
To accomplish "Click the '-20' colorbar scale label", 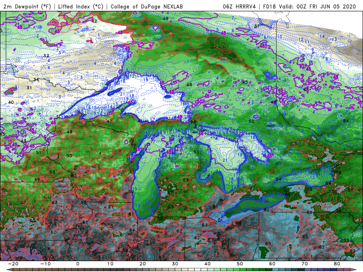I will [x=13, y=264].
